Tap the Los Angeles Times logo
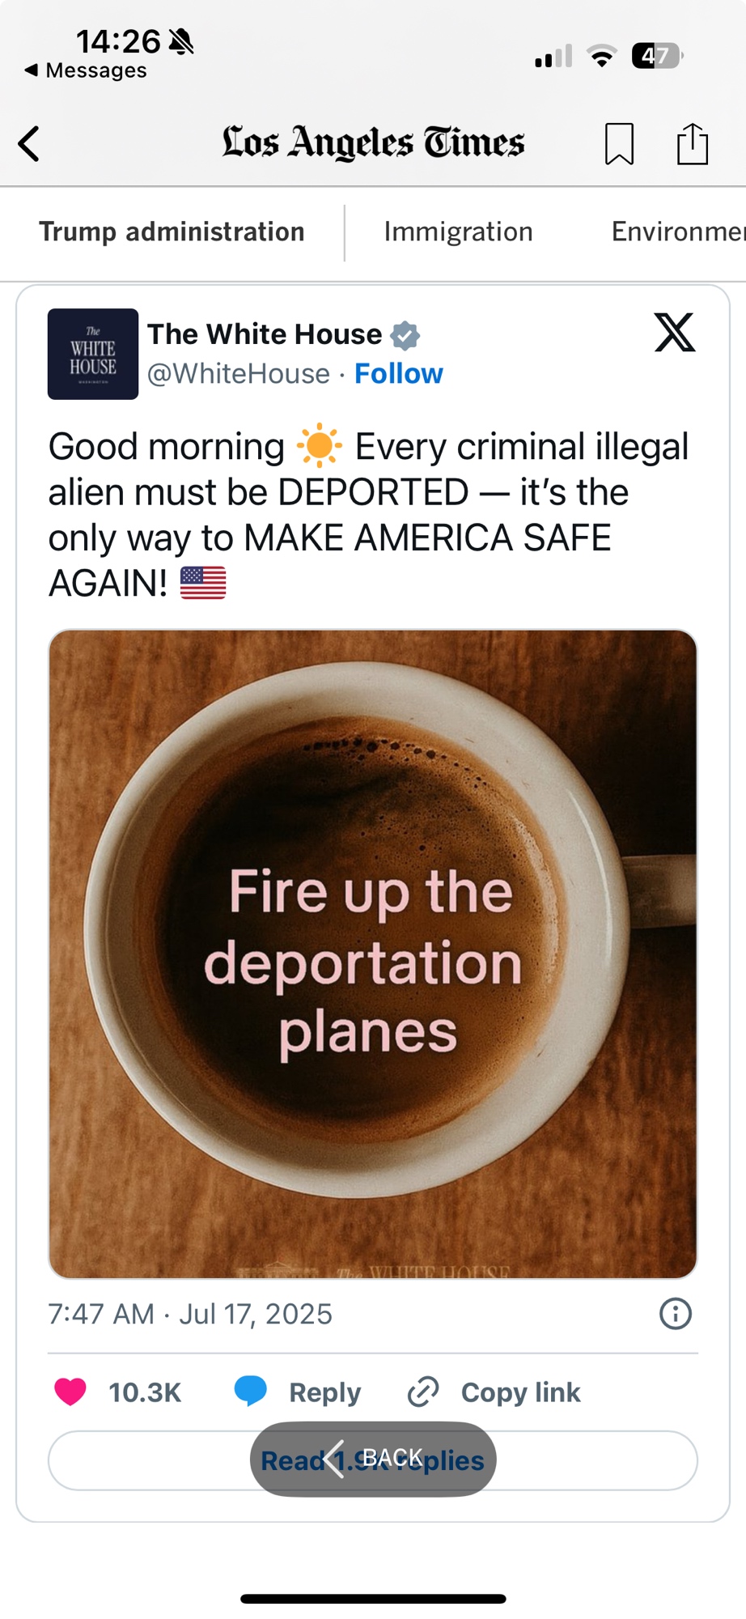Viewport: 746px width, 1619px height. click(373, 142)
